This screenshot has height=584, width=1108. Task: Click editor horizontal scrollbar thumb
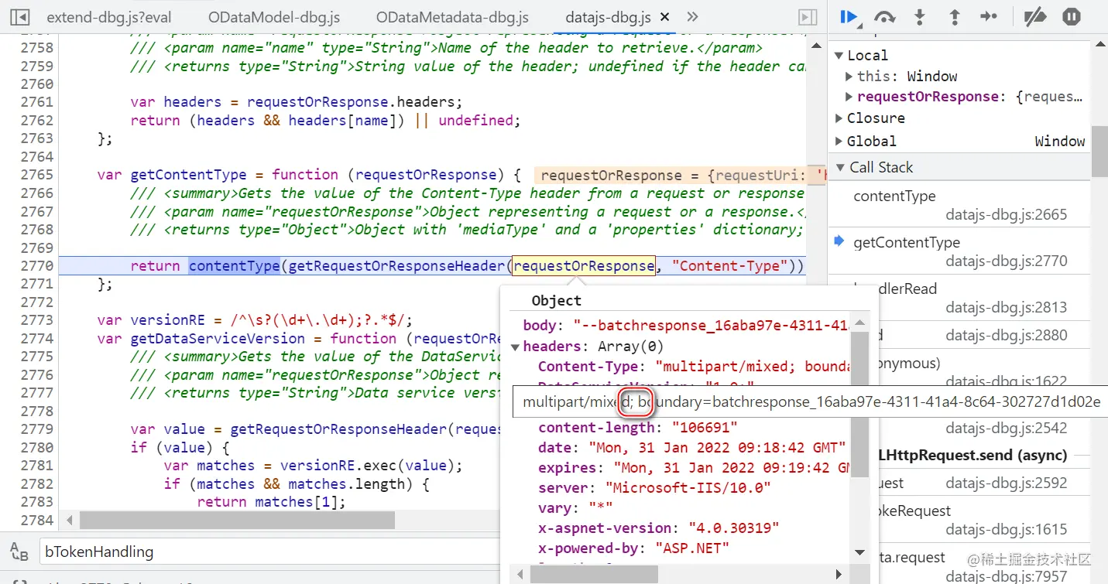[237, 521]
